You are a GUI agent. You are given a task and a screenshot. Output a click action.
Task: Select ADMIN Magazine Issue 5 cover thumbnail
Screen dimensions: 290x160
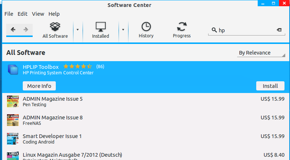13,101
